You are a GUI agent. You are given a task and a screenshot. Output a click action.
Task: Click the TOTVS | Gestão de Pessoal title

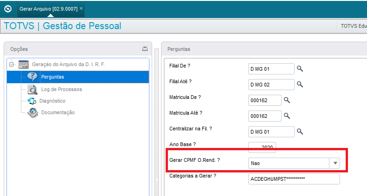63,26
